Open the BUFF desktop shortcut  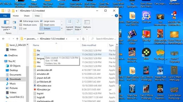click(x=146, y=54)
